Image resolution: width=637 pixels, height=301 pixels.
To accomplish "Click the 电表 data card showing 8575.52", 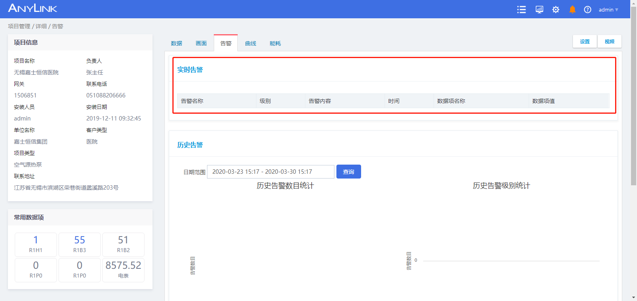I will (123, 270).
